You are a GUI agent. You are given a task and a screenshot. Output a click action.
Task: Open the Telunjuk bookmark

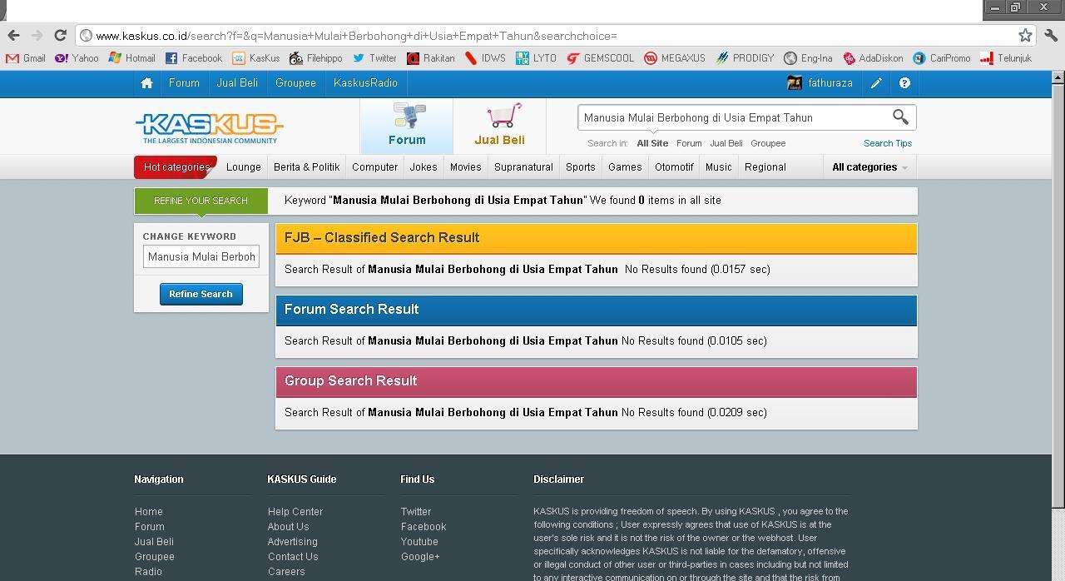1006,58
